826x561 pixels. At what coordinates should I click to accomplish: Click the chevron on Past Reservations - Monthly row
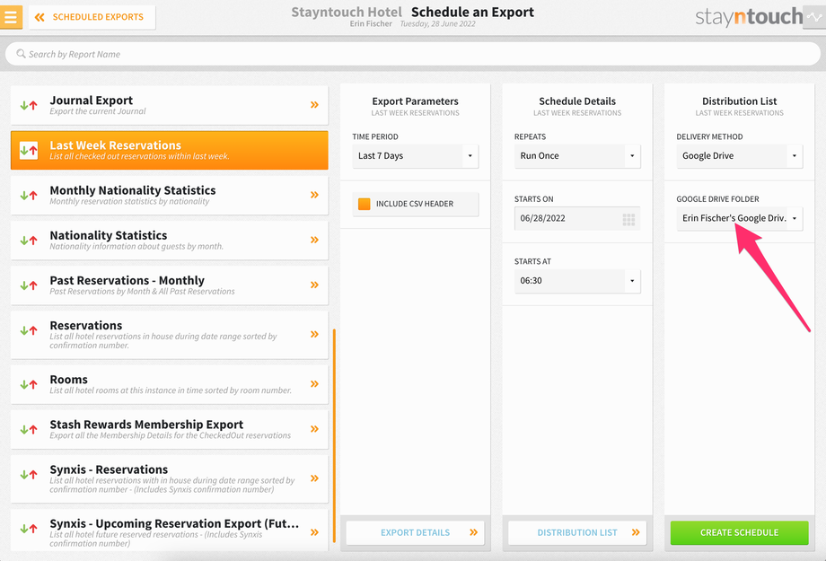[314, 285]
